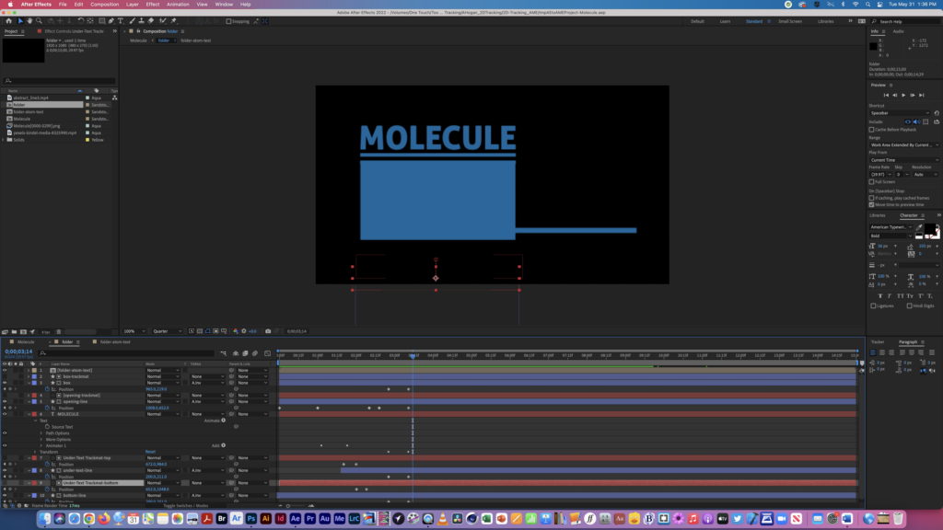
Task: Open the Shortcut Spacebar dropdown
Action: (900, 113)
